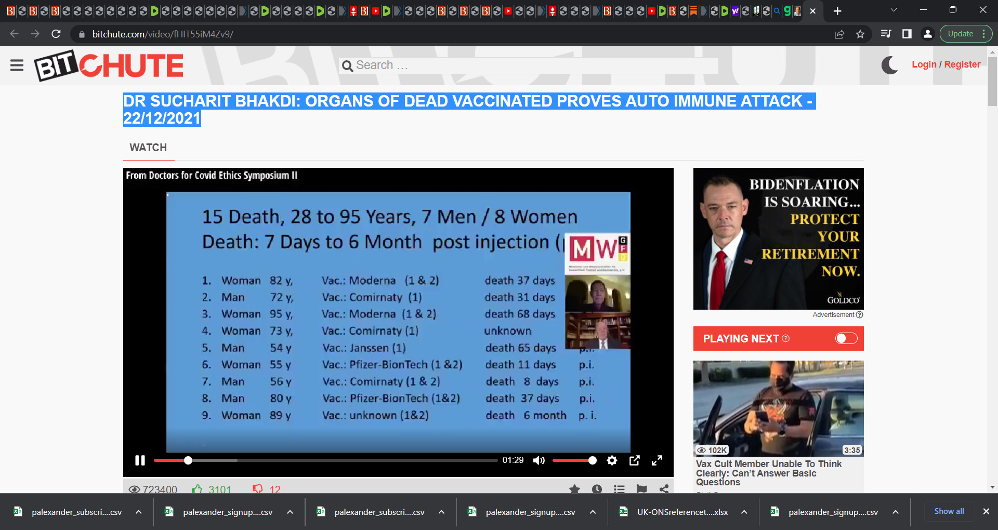Expand options for first palexander_subscri csv

point(139,512)
